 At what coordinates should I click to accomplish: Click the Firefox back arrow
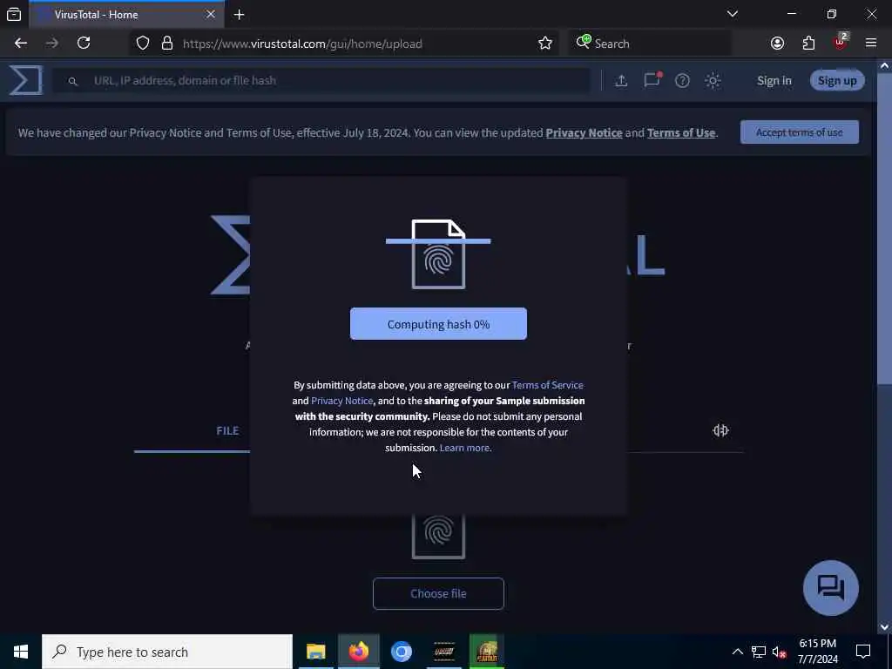(x=21, y=44)
